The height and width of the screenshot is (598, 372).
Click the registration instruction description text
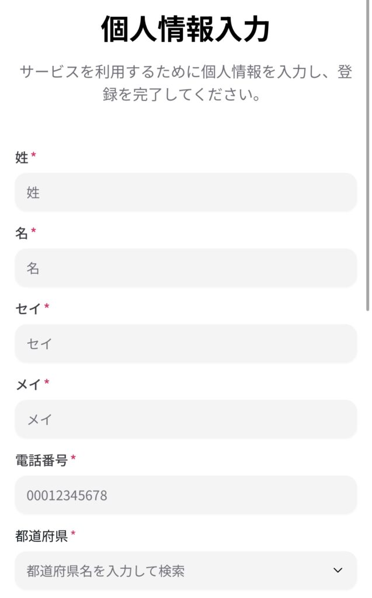(186, 83)
